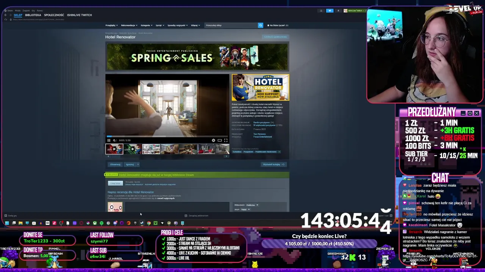
Task: Expand Sprzęt dropdown
Action: pos(160,25)
